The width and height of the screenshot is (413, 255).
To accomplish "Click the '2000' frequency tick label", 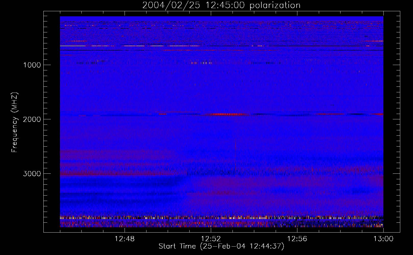I will point(32,119).
